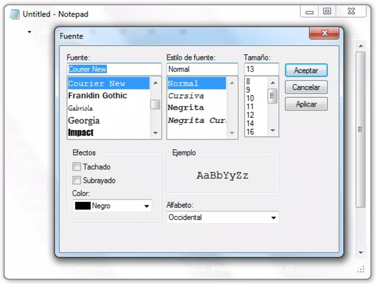Select Franklin Gothic in the font list

point(109,95)
